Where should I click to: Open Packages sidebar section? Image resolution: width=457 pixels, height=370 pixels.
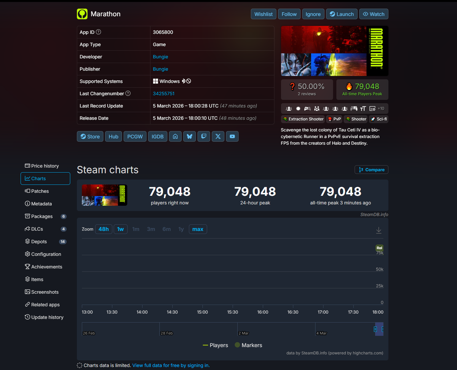pyautogui.click(x=45, y=216)
